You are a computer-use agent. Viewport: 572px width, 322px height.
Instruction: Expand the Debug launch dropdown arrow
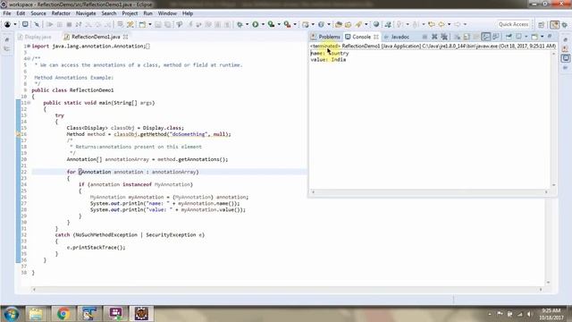pos(247,24)
